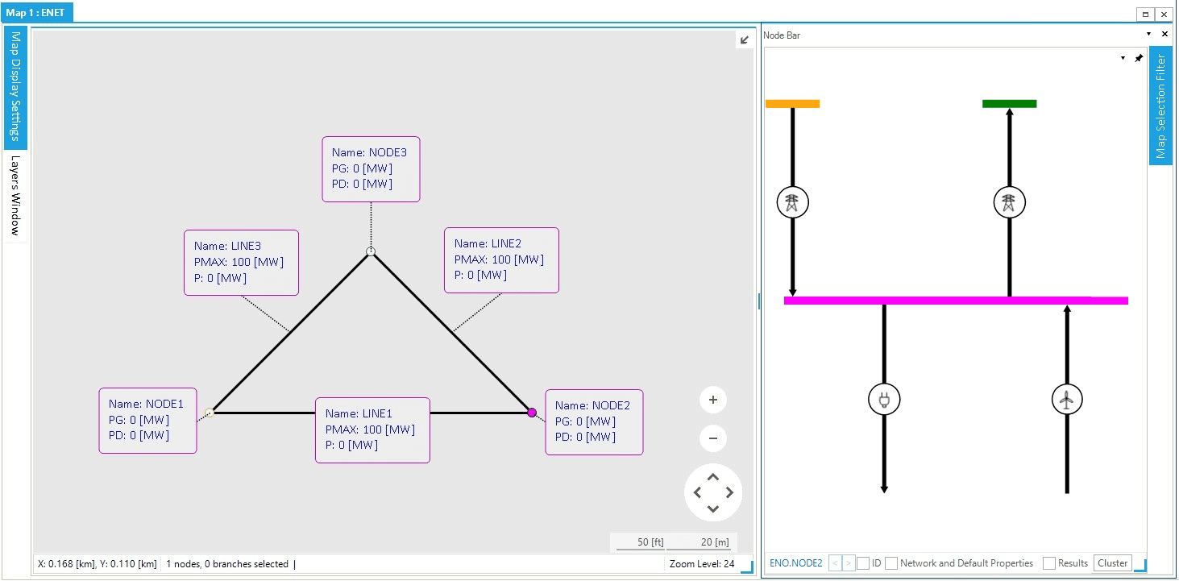The image size is (1179, 581).
Task: Click the Cluster button
Action: coord(1112,563)
